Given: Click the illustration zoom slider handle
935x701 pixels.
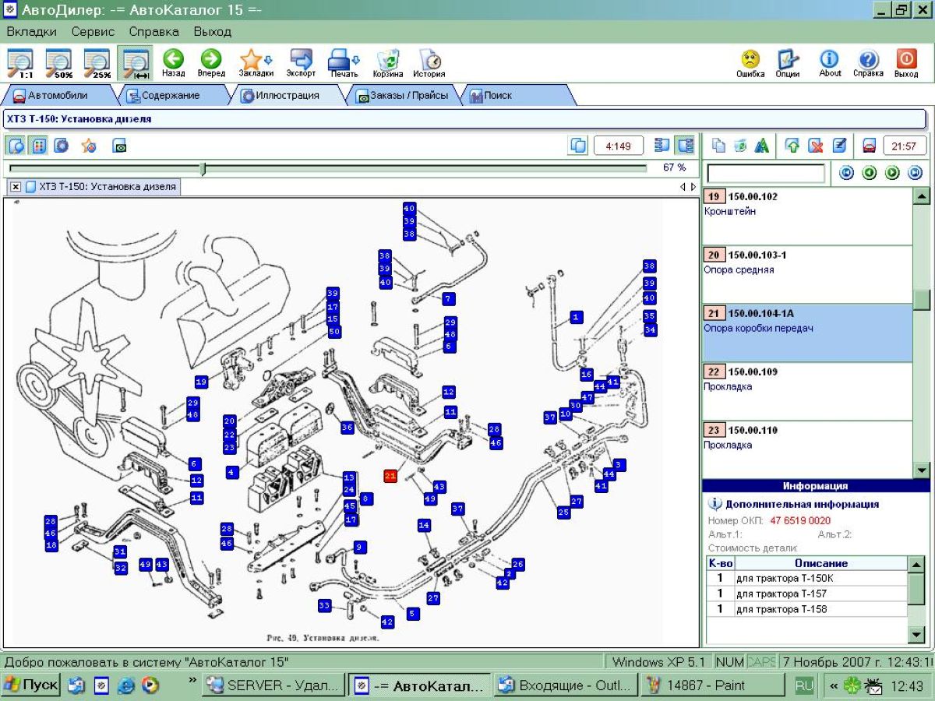Looking at the screenshot, I should pyautogui.click(x=203, y=168).
